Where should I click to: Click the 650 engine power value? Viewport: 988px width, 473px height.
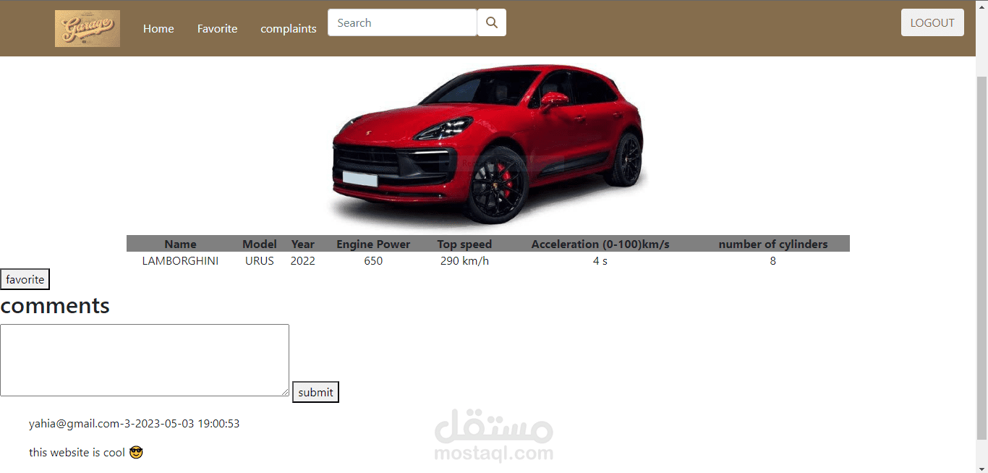tap(373, 261)
